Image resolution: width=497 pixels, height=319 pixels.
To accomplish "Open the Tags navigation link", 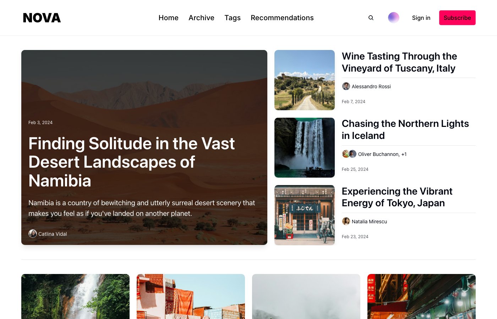I will pos(233,18).
